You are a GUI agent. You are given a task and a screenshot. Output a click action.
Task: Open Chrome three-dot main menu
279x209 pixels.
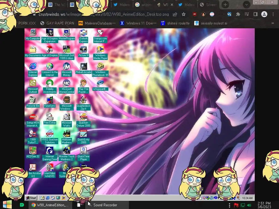pos(273,14)
